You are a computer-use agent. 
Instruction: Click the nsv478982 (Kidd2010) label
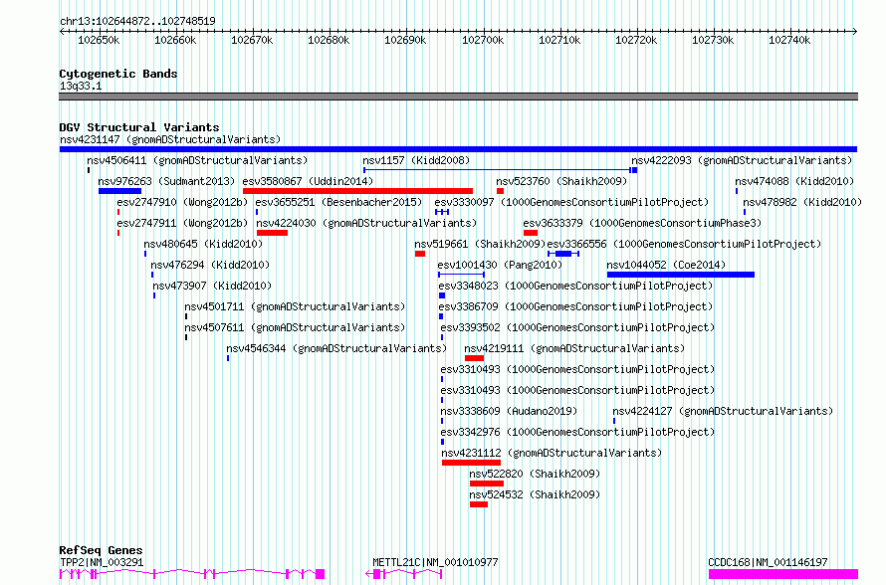click(802, 202)
